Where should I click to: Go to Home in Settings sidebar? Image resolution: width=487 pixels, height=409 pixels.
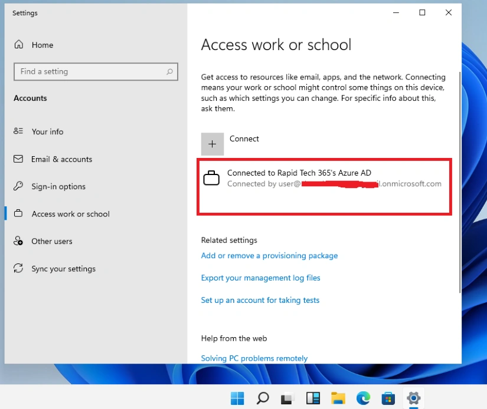43,45
